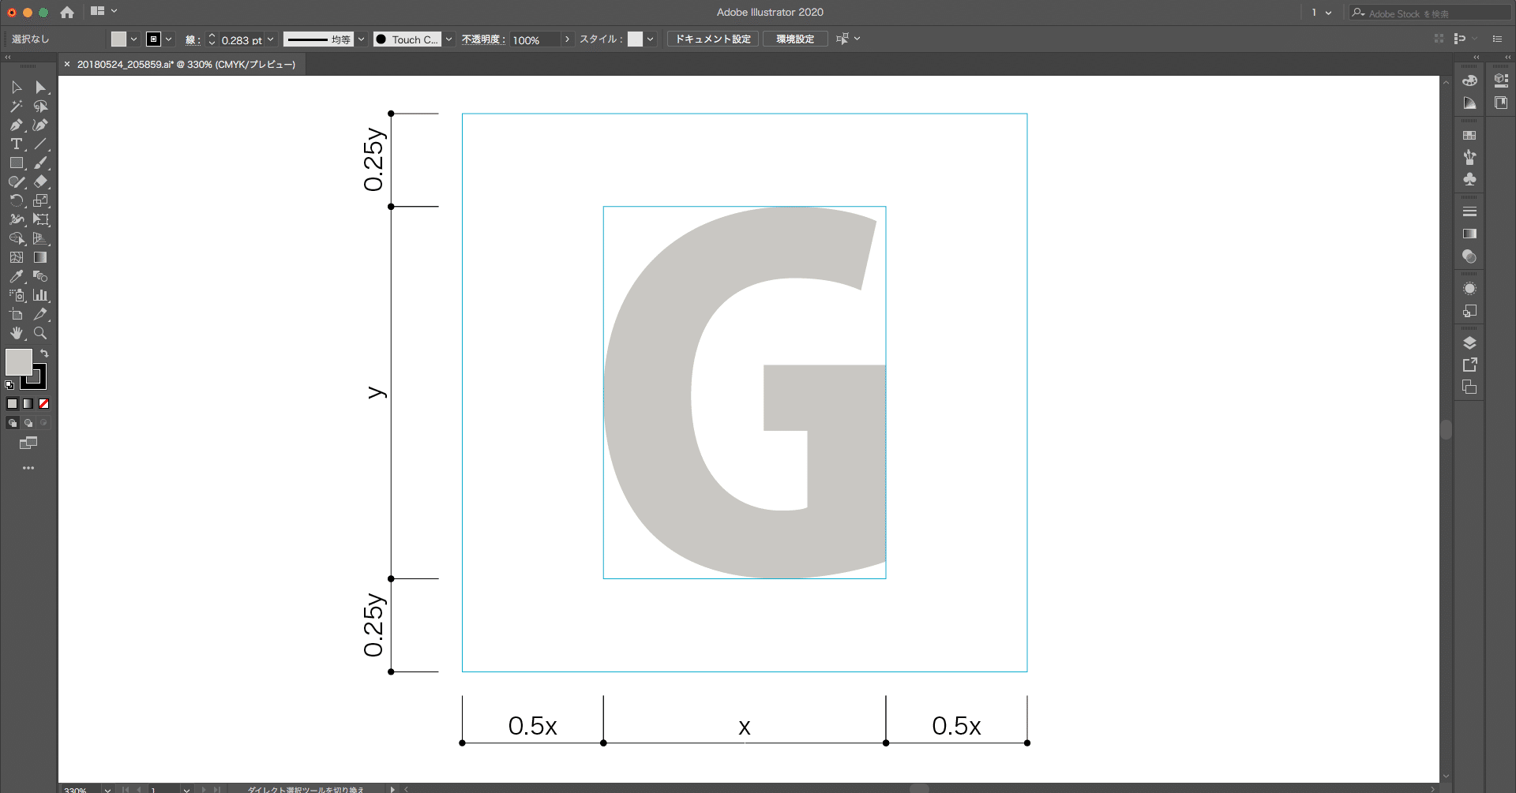
Task: Open the Gradient panel
Action: coord(1469,234)
